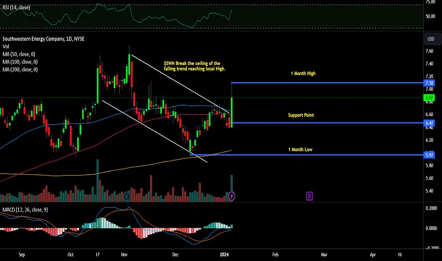Click the Nov label on time axis

click(x=124, y=254)
